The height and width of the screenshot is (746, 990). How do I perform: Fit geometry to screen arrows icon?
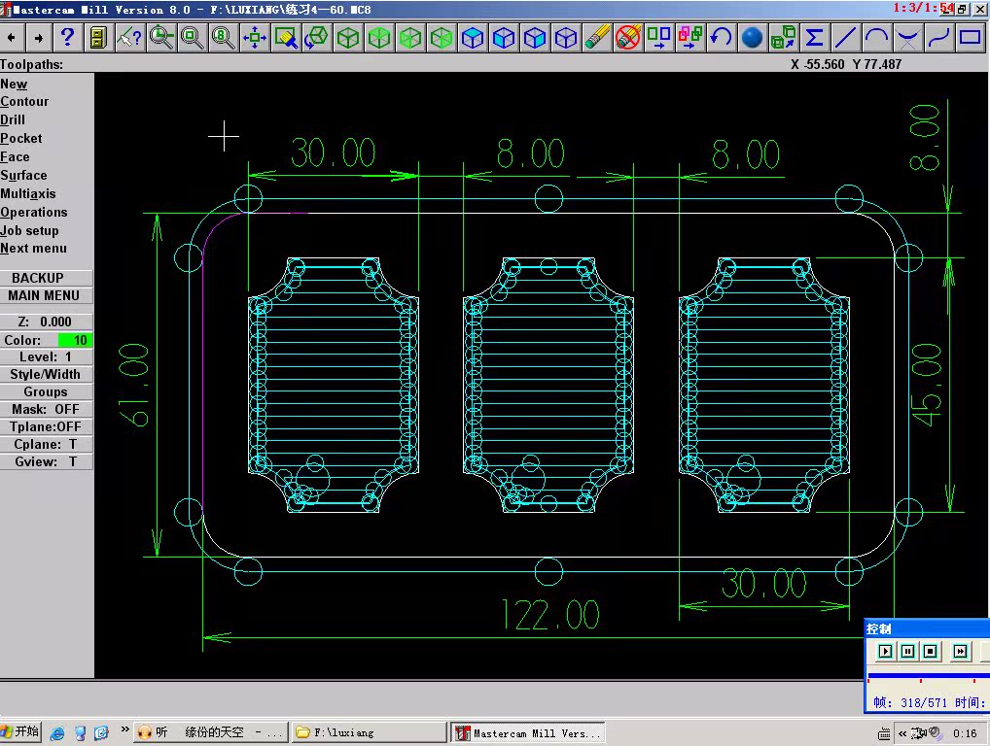(255, 38)
